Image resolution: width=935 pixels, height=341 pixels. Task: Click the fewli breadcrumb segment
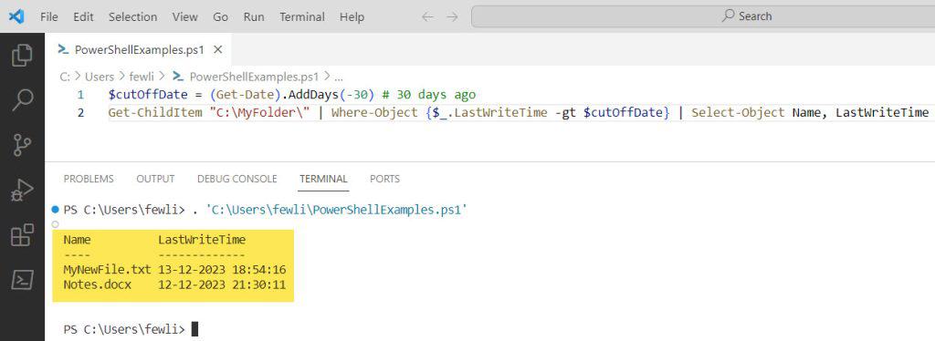(x=141, y=77)
